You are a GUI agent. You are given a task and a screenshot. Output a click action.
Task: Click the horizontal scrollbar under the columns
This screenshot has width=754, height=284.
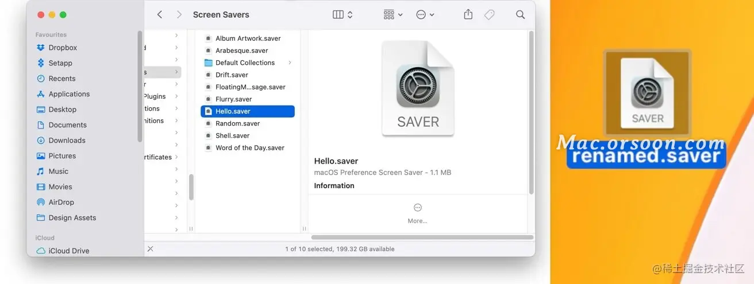coord(422,237)
